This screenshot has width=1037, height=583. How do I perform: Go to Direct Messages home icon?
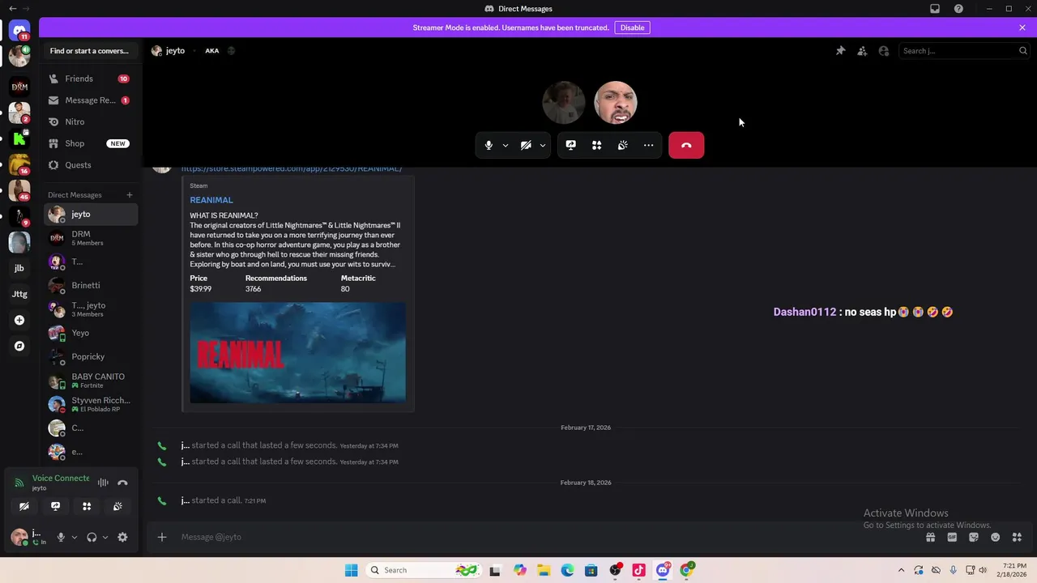[19, 31]
